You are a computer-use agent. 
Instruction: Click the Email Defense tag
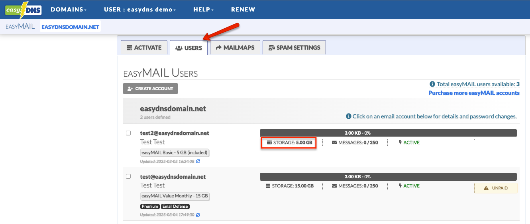coord(175,207)
